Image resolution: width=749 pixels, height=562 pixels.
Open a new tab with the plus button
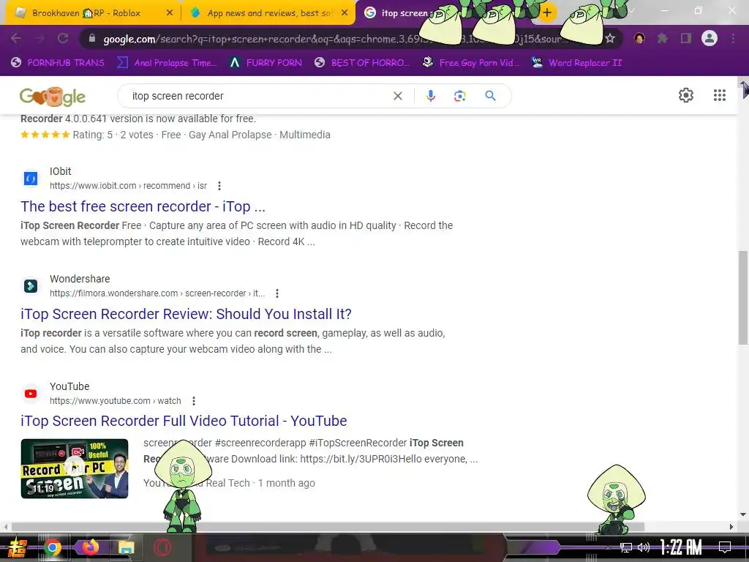(547, 13)
